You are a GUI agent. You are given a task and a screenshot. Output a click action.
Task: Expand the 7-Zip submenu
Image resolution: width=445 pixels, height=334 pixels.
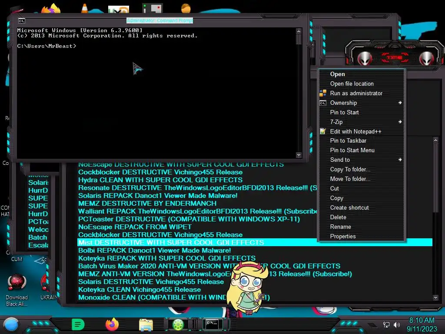tap(361, 122)
